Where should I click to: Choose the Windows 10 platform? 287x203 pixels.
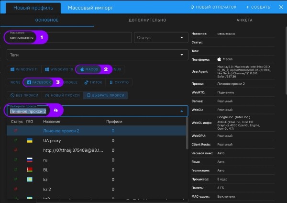59,69
